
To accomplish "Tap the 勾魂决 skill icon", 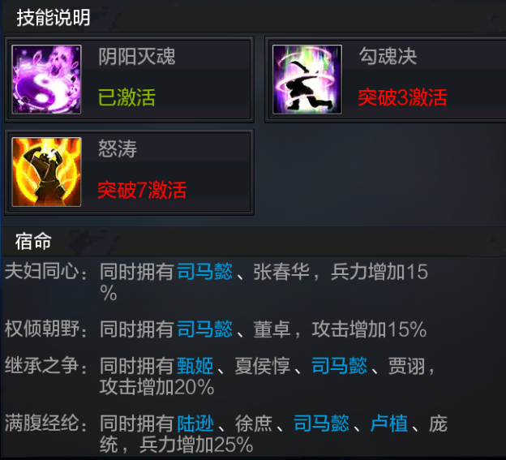I will tap(307, 80).
